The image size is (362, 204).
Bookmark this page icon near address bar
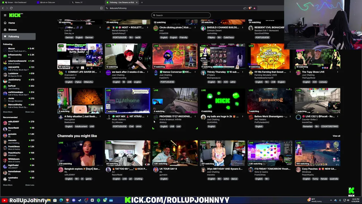point(101,8)
